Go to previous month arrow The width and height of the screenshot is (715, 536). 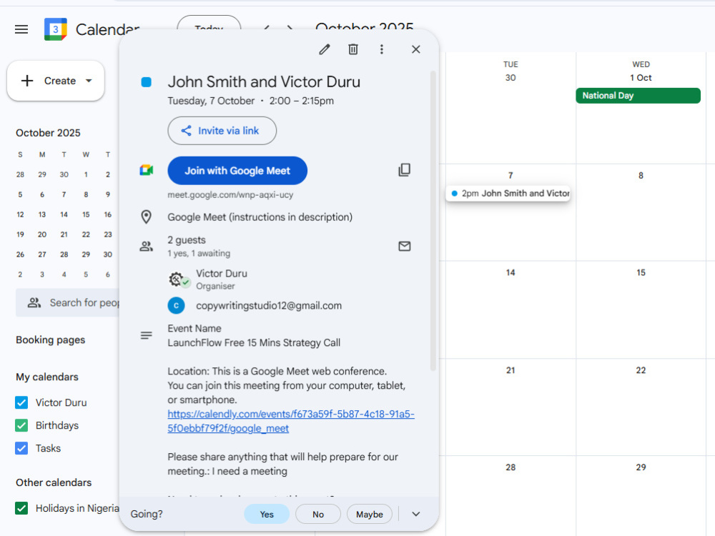267,29
